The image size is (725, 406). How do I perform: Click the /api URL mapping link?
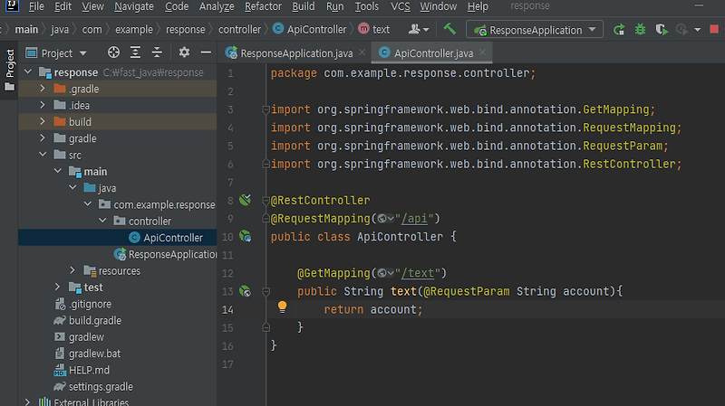click(419, 219)
